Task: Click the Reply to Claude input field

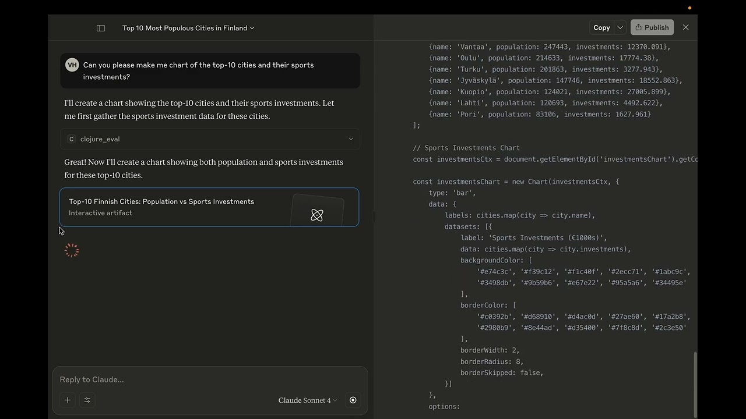Action: [210, 379]
